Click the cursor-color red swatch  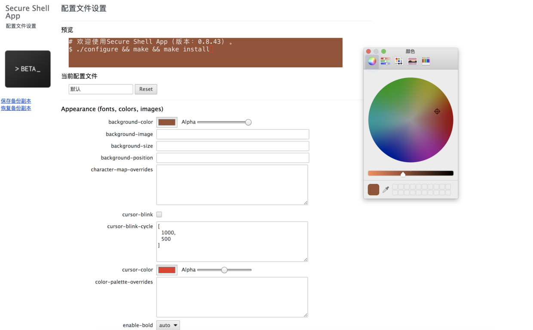[167, 270]
